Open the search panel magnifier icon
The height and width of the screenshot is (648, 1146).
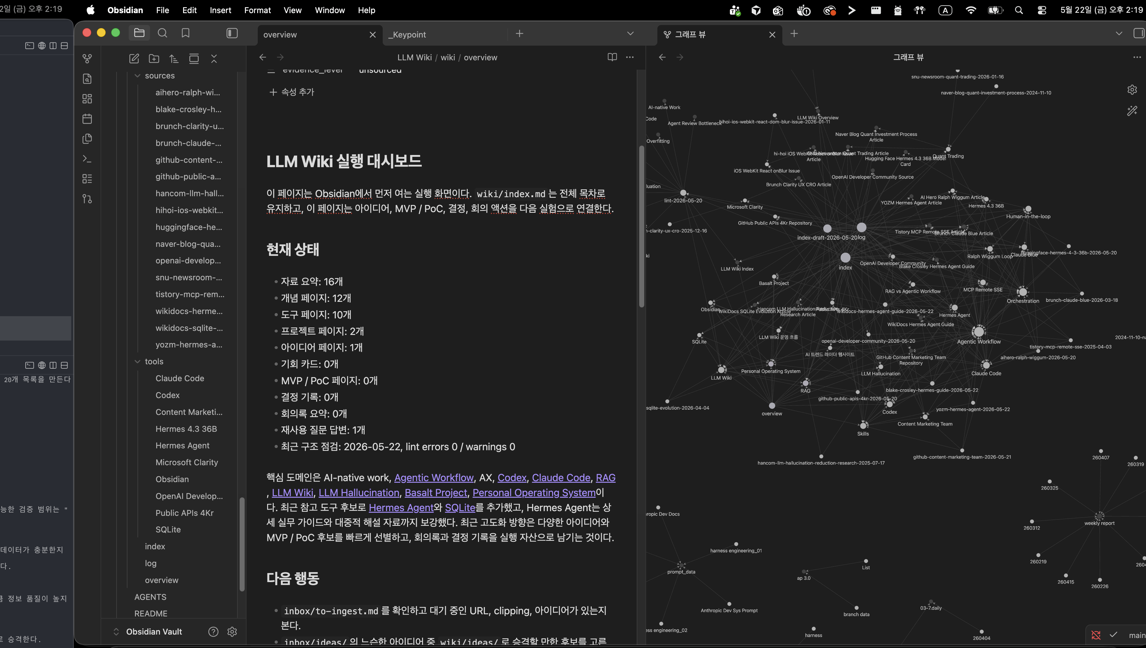pos(162,33)
